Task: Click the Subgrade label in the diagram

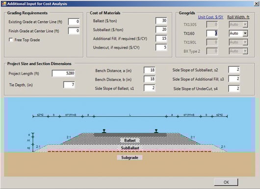Action: coord(130,158)
